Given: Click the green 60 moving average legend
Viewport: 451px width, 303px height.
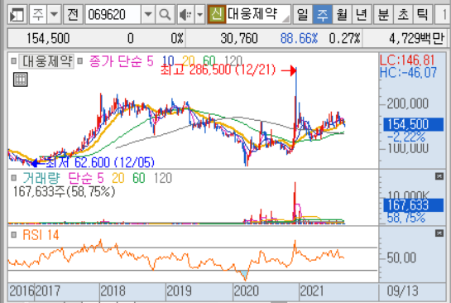Looking at the screenshot, I should tap(209, 61).
